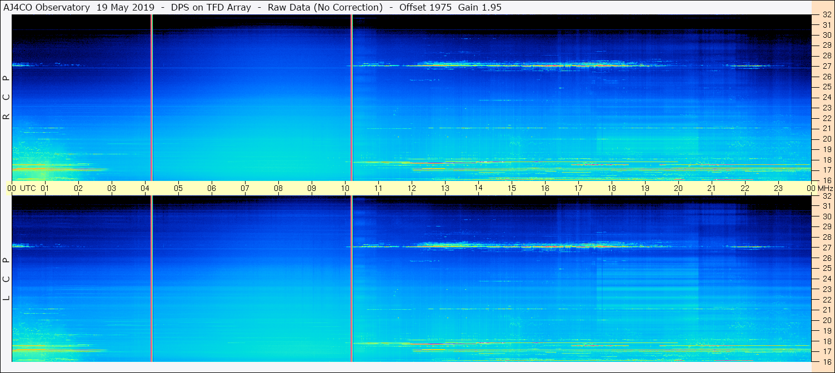Click hour '19' on the time axis
This screenshot has width=835, height=373.
click(x=645, y=189)
